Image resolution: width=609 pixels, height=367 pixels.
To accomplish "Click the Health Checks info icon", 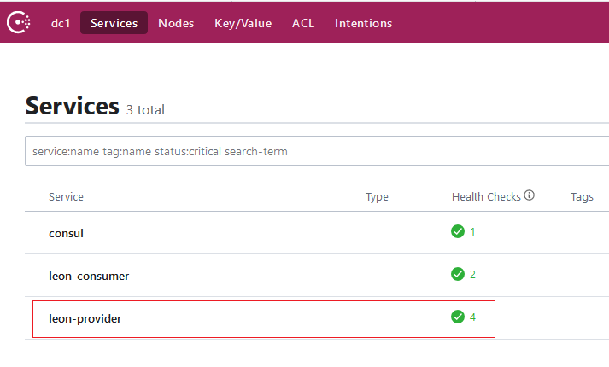I will [x=530, y=196].
